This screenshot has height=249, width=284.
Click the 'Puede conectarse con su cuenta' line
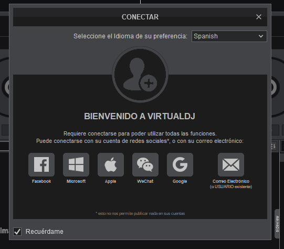(x=140, y=141)
